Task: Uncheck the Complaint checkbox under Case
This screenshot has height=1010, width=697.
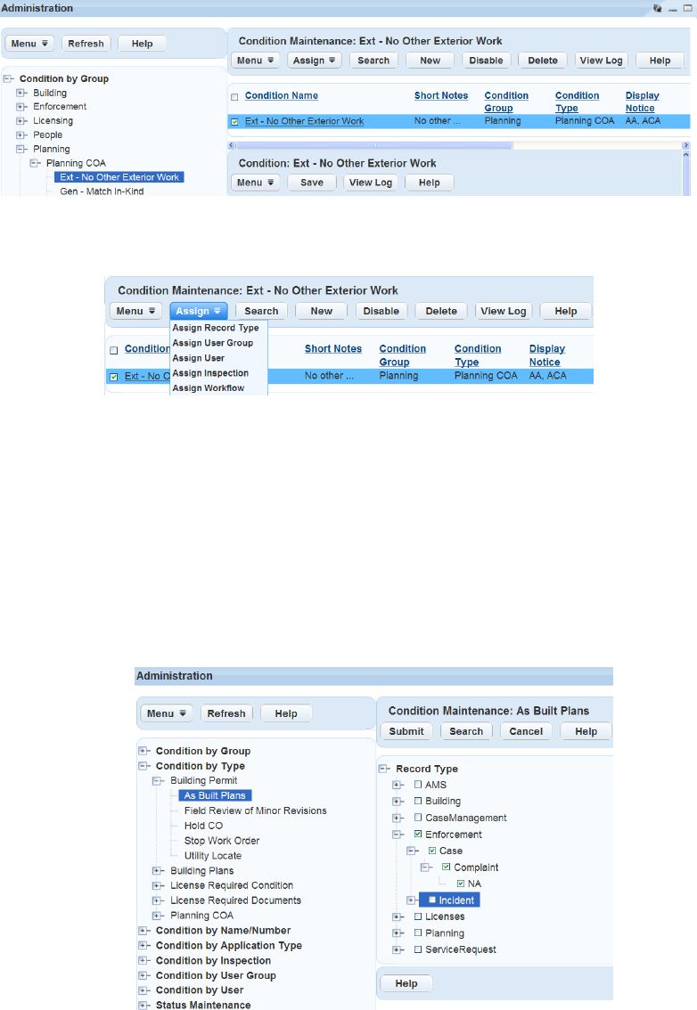Action: coord(447,867)
